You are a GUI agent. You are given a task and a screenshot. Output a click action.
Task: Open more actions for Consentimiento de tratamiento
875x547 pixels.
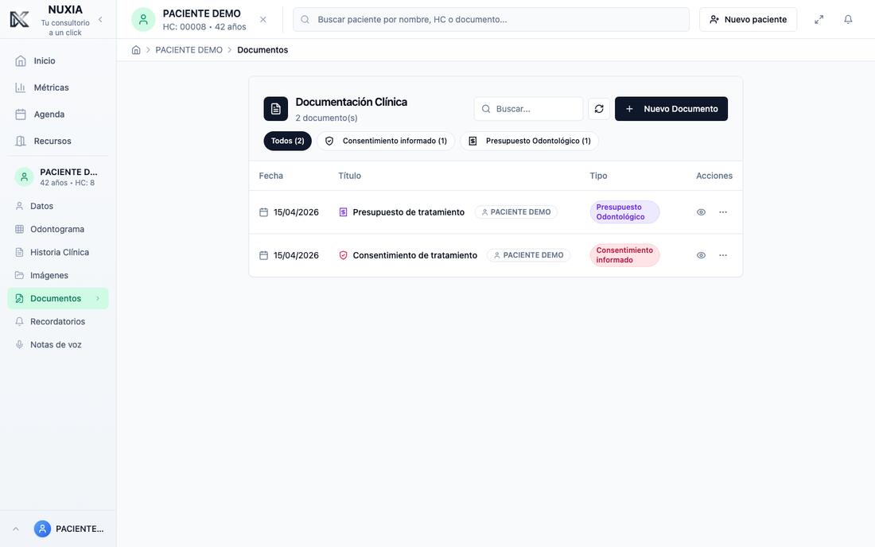click(723, 255)
